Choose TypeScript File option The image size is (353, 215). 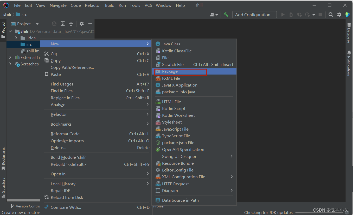click(x=194, y=136)
